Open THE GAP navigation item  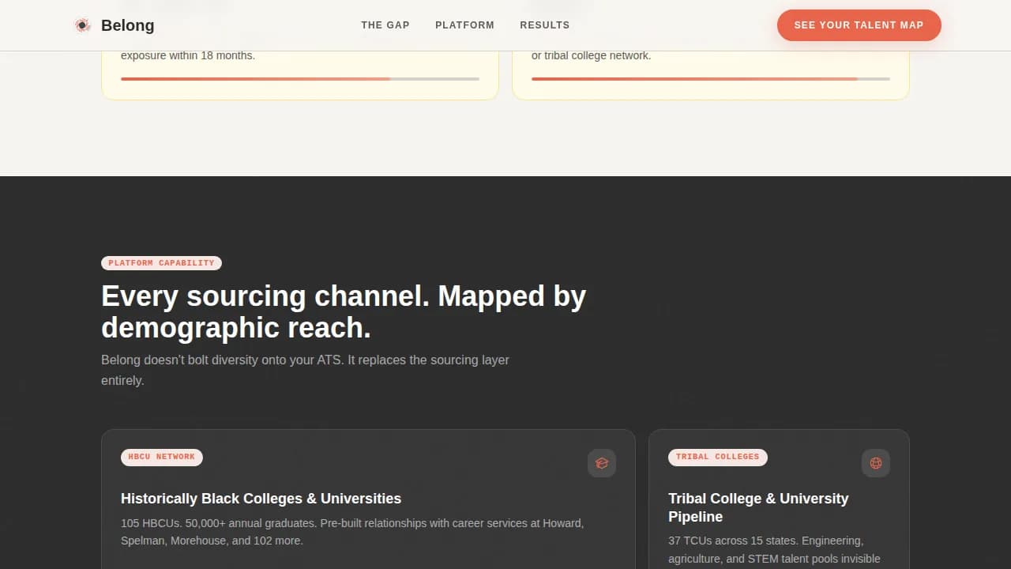pyautogui.click(x=385, y=24)
